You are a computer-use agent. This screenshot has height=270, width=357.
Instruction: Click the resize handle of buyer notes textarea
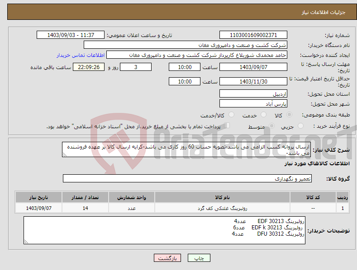26,242
